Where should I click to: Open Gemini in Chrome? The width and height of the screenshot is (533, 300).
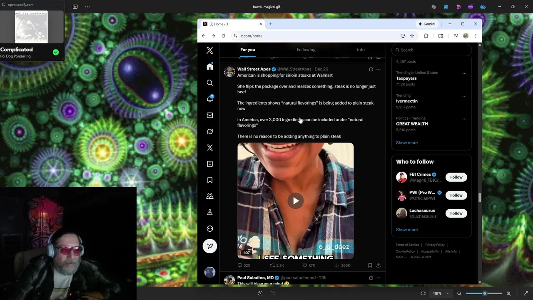pyautogui.click(x=427, y=24)
